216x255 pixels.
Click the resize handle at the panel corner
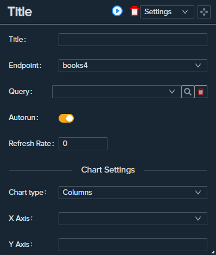point(213,252)
